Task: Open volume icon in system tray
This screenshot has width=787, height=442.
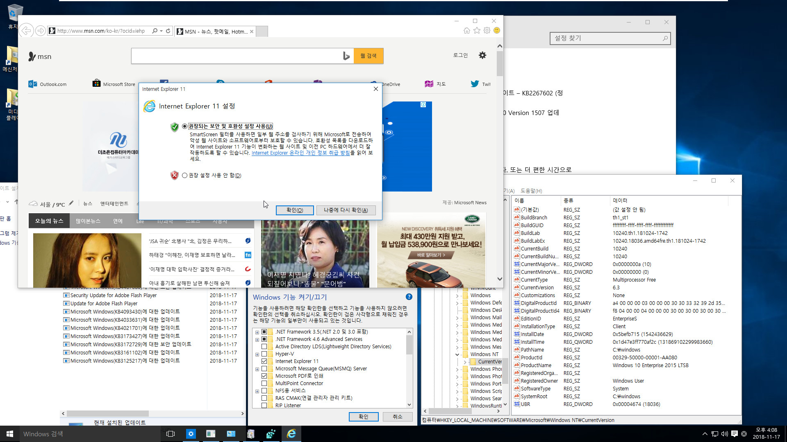Action: (724, 434)
